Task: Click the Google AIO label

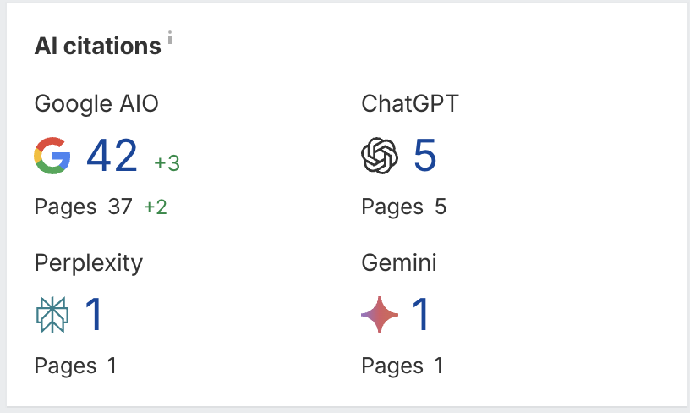Action: pyautogui.click(x=96, y=104)
